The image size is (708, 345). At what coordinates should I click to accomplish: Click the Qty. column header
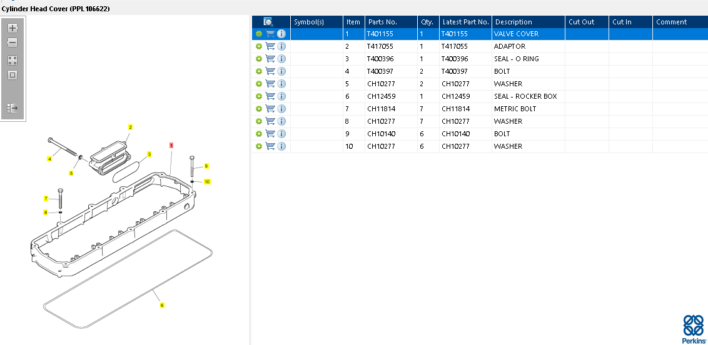(x=428, y=22)
